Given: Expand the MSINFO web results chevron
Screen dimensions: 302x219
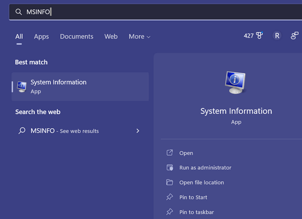Looking at the screenshot, I should tap(138, 131).
